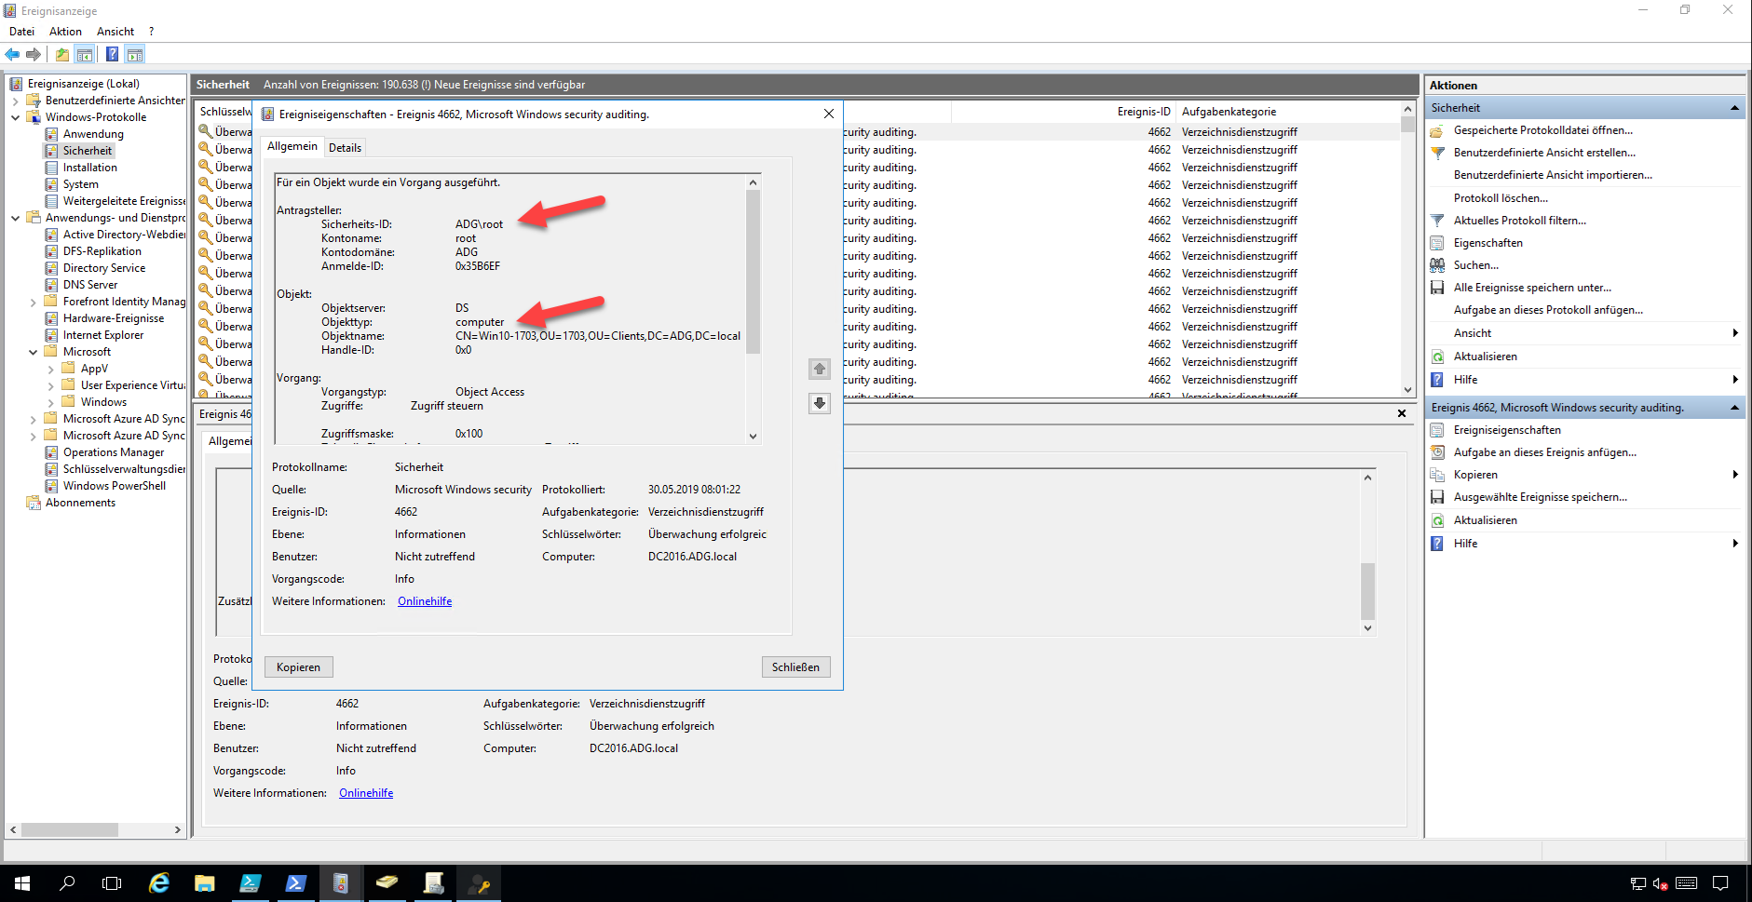Close the Ereigniseigenschaften dialog
Image resolution: width=1752 pixels, height=902 pixels.
829,114
